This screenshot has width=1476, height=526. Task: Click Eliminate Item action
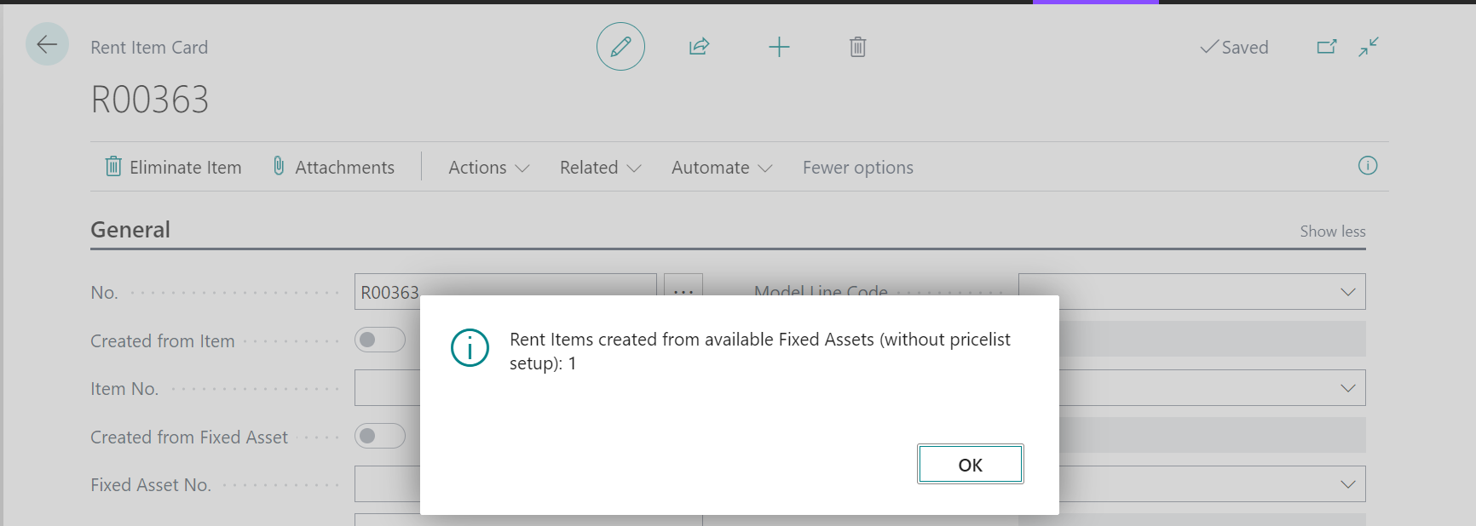tap(173, 168)
